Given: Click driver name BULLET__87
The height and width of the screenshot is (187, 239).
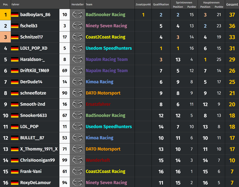Looking at the screenshot, I should [x=32, y=138].
